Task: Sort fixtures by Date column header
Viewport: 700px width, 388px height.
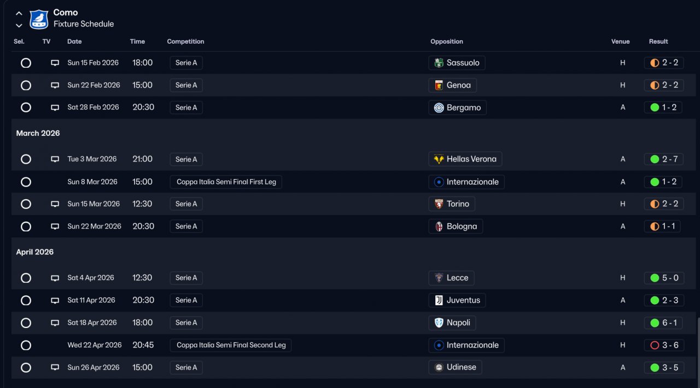Action: [x=74, y=41]
